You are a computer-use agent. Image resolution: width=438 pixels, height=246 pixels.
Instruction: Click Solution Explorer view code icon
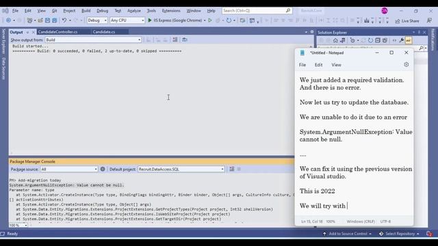[394, 40]
